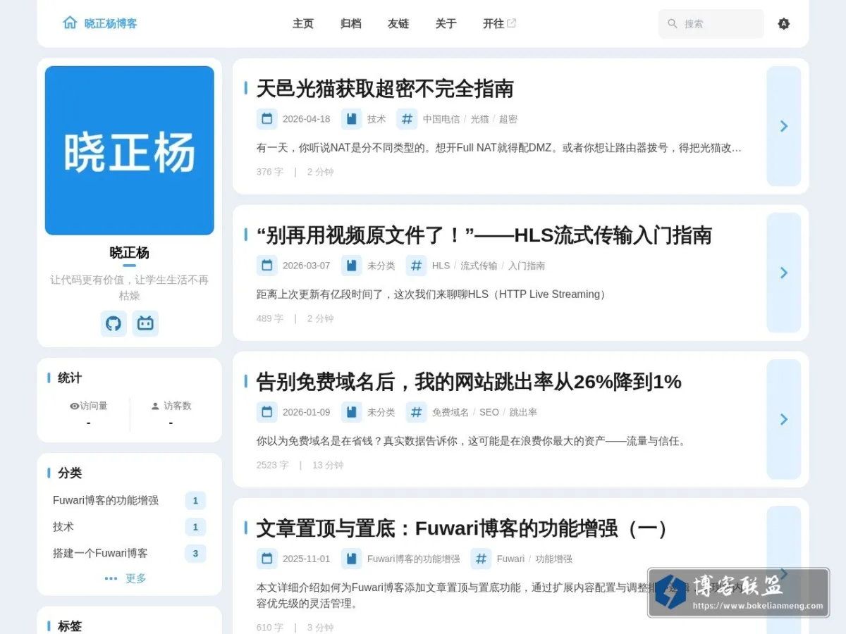Open category 搭建一个Fuwari博客

coord(129,553)
